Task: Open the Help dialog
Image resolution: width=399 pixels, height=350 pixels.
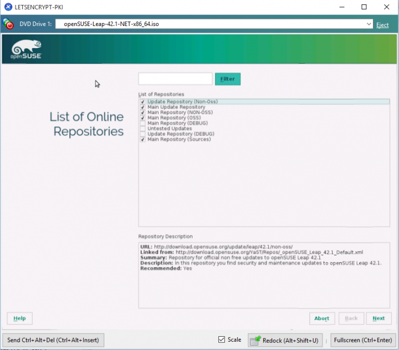Action: click(x=19, y=318)
